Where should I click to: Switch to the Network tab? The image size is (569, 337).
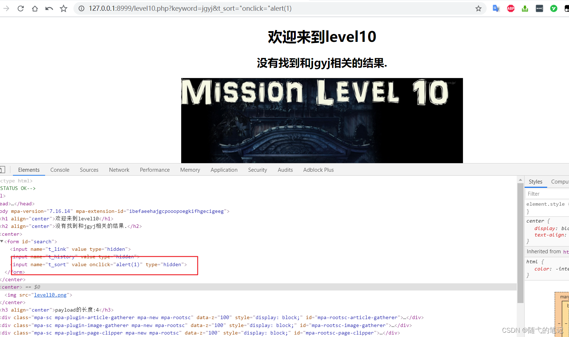click(119, 170)
